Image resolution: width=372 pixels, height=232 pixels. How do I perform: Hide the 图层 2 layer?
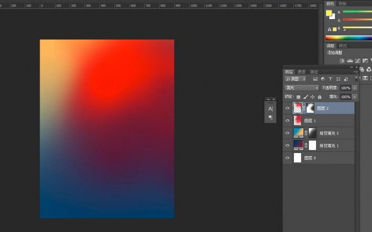(288, 108)
